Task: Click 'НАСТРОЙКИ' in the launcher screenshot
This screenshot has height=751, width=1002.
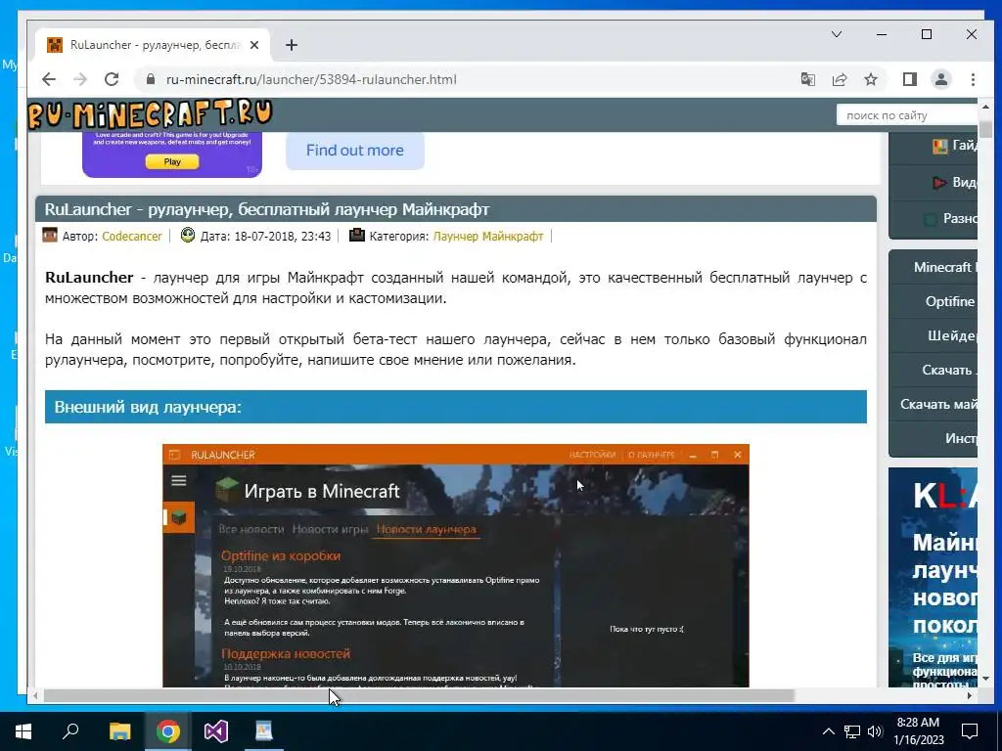Action: pos(592,455)
